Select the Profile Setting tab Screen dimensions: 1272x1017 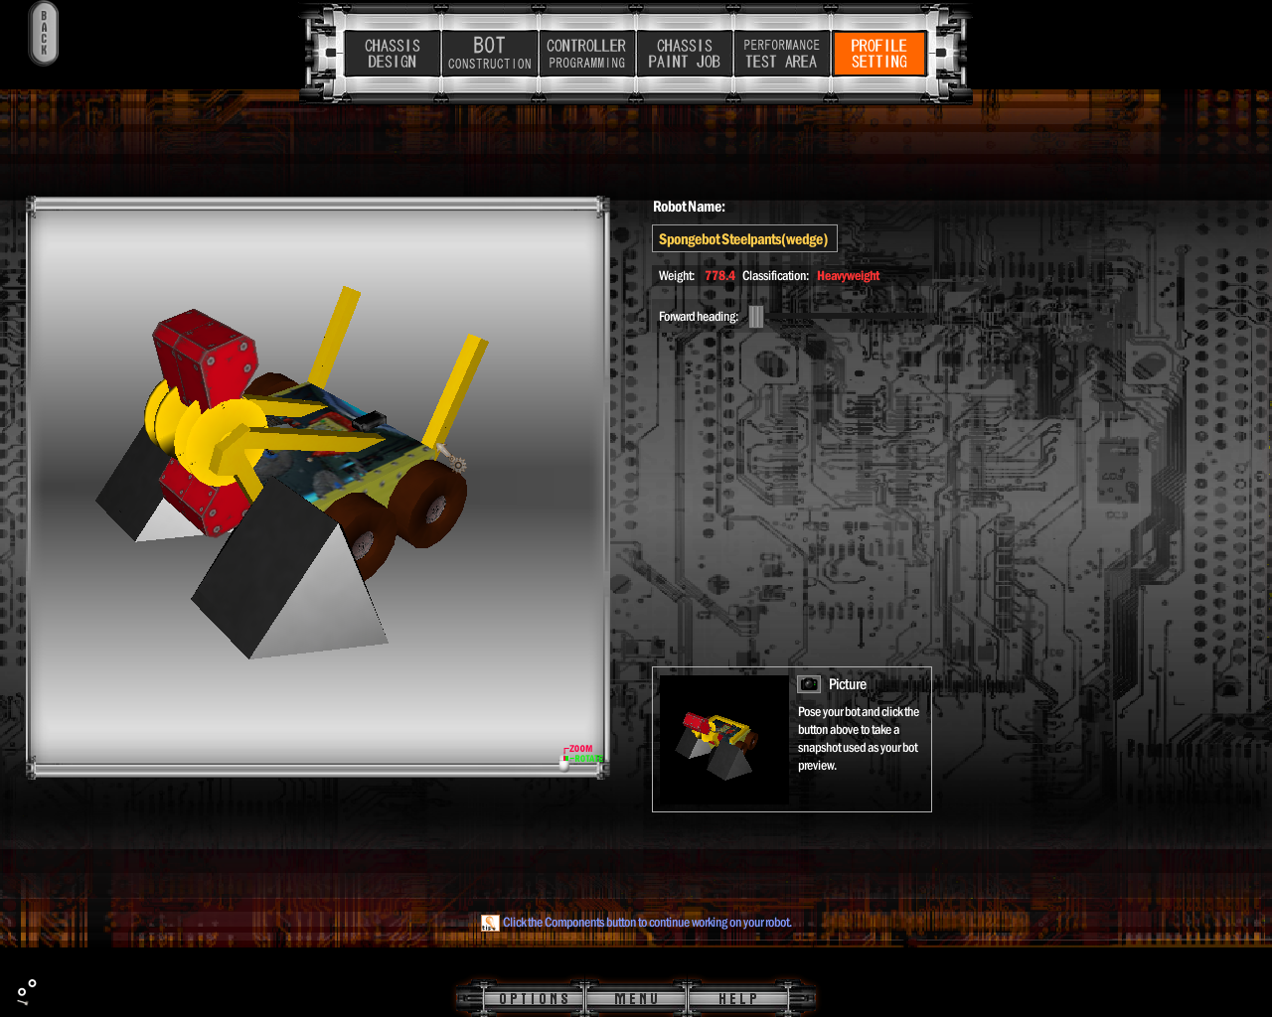(x=878, y=54)
